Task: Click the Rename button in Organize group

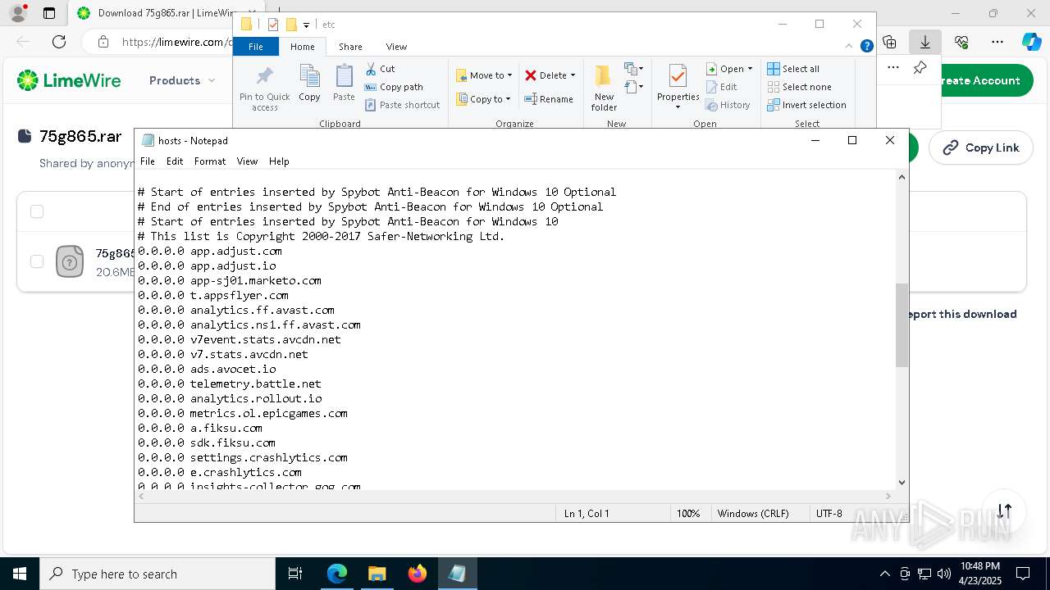Action: coord(549,99)
